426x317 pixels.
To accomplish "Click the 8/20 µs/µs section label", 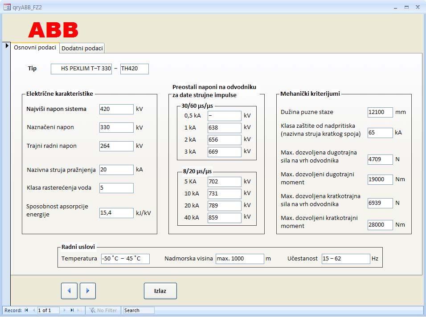I will 197,171.
